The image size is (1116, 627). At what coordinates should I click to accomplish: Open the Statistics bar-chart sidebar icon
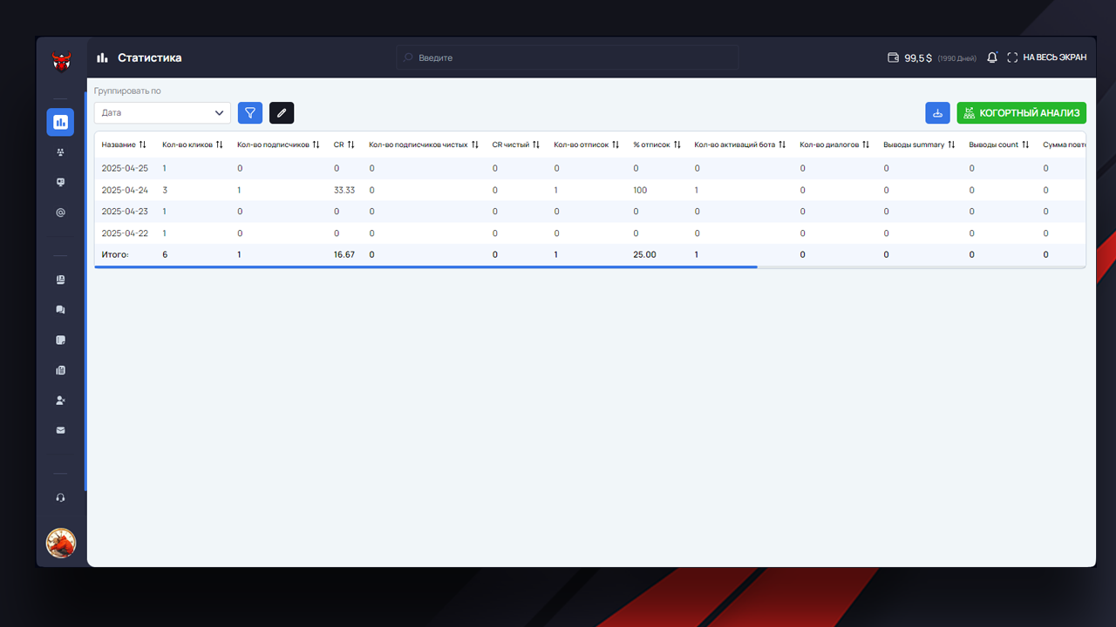tap(60, 123)
